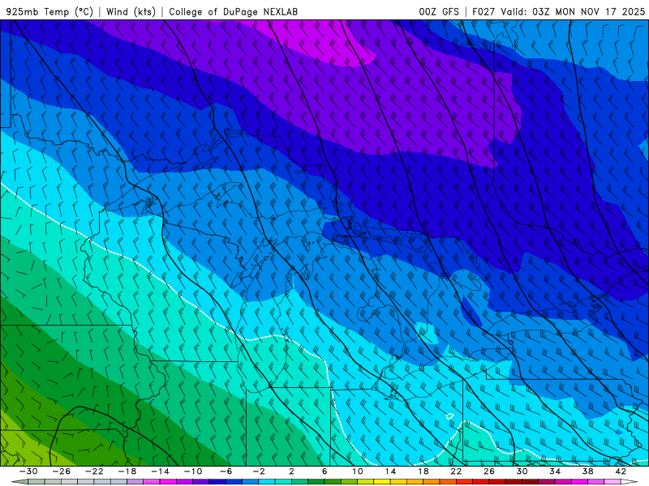Click the 30 colorbar tick label
Viewport: 649px width, 486px height.
(x=522, y=471)
